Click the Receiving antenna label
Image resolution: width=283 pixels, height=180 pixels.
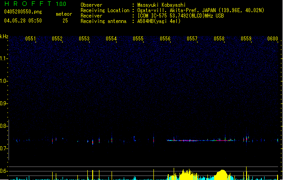pyautogui.click(x=103, y=21)
